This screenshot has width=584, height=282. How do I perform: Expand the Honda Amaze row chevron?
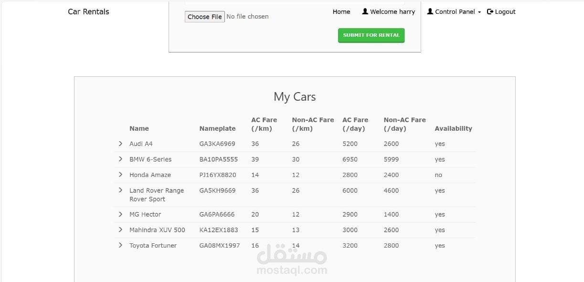coord(120,175)
